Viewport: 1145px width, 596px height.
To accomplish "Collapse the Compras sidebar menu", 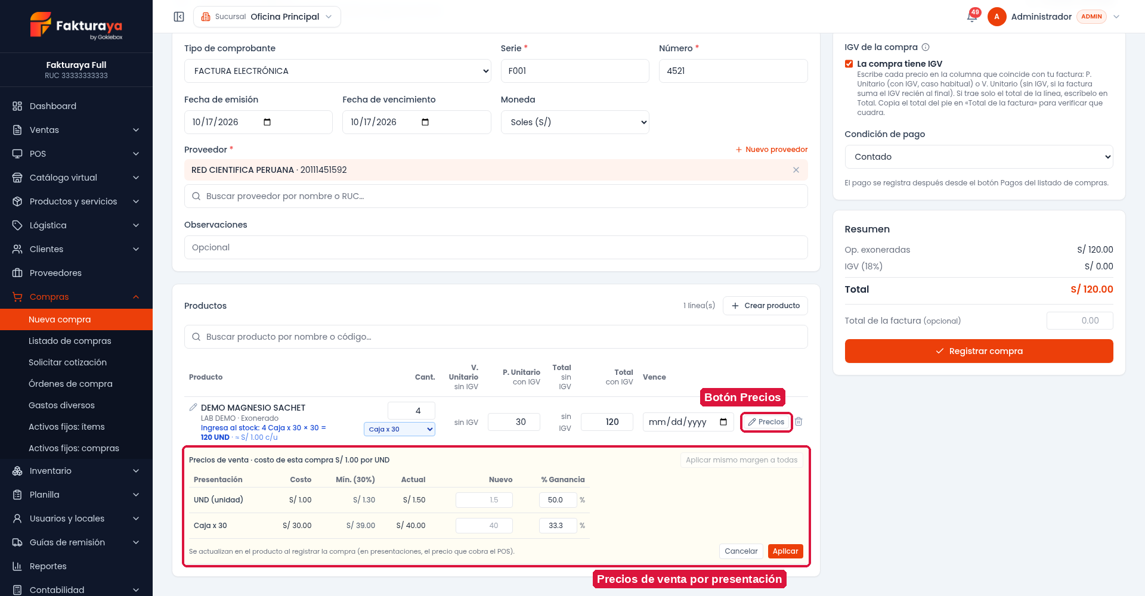I will (x=76, y=297).
